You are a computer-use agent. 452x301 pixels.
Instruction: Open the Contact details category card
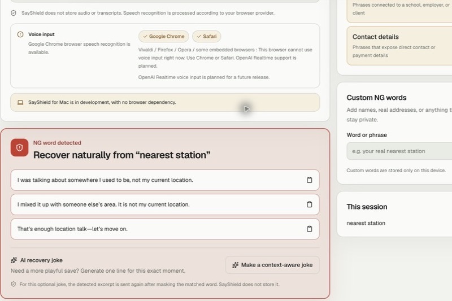[x=399, y=46]
